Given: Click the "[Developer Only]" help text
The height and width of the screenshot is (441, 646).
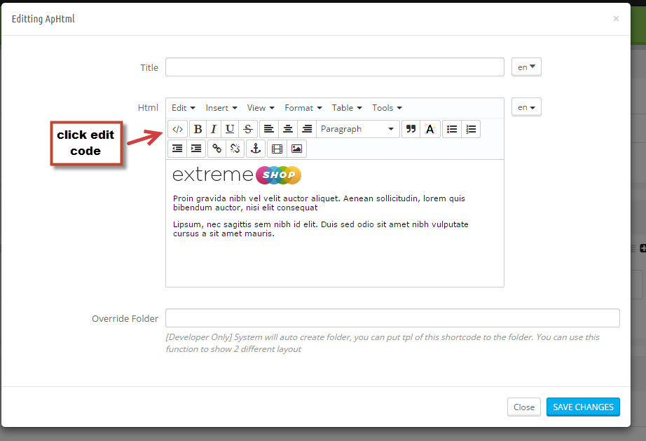Looking at the screenshot, I should [x=383, y=343].
